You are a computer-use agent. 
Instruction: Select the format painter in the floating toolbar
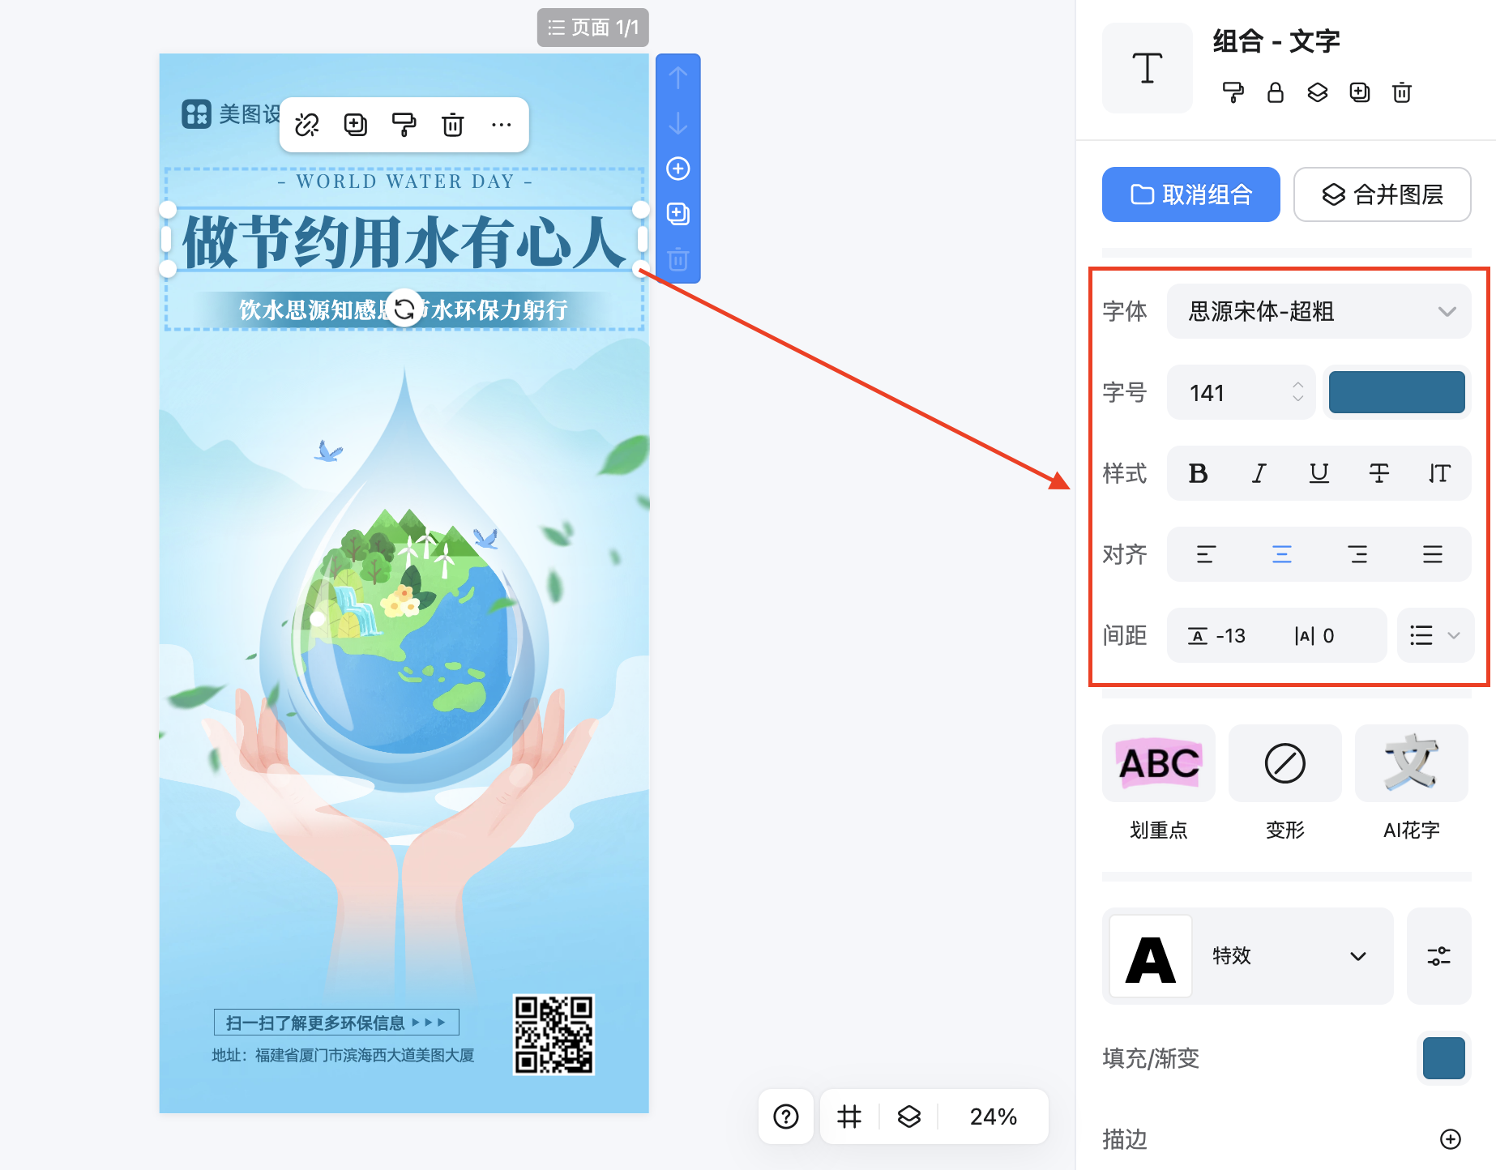click(x=404, y=125)
